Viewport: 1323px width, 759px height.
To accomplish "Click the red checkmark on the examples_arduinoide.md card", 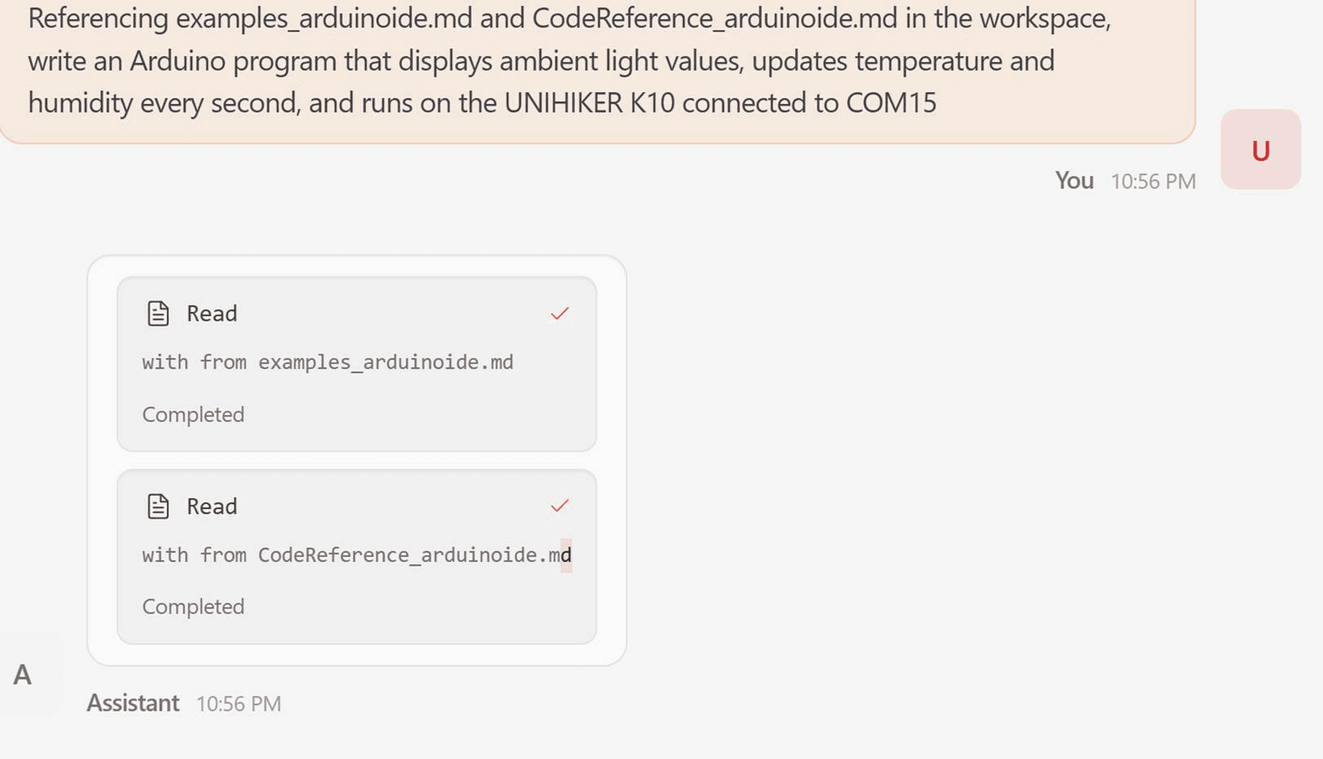I will click(560, 314).
